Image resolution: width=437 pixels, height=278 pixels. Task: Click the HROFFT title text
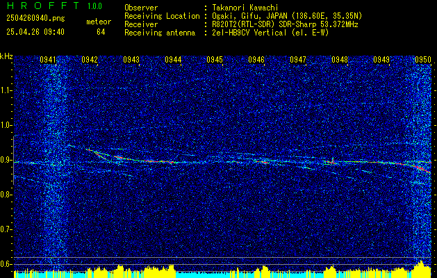coord(43,6)
